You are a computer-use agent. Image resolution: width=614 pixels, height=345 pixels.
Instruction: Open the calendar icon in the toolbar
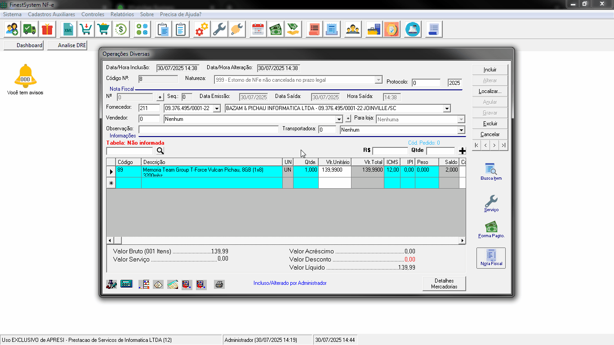258,30
